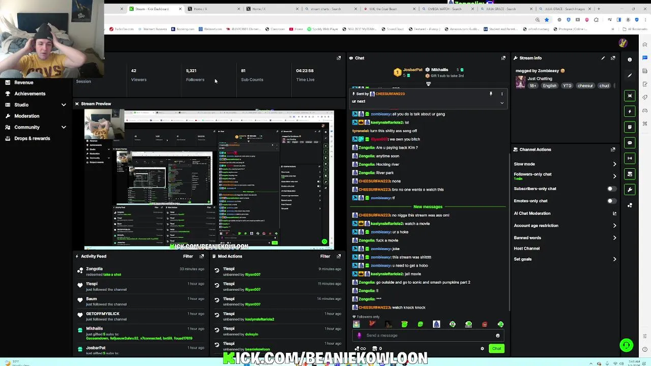Screen dimensions: 651x366
Task: Expand the Community sidebar menu
Action: pos(64,127)
